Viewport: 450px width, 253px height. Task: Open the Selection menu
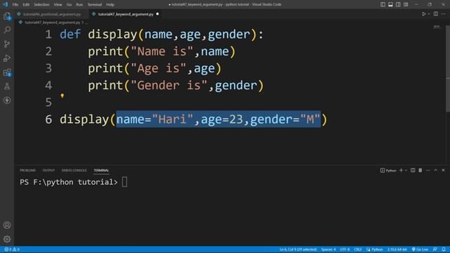(41, 5)
